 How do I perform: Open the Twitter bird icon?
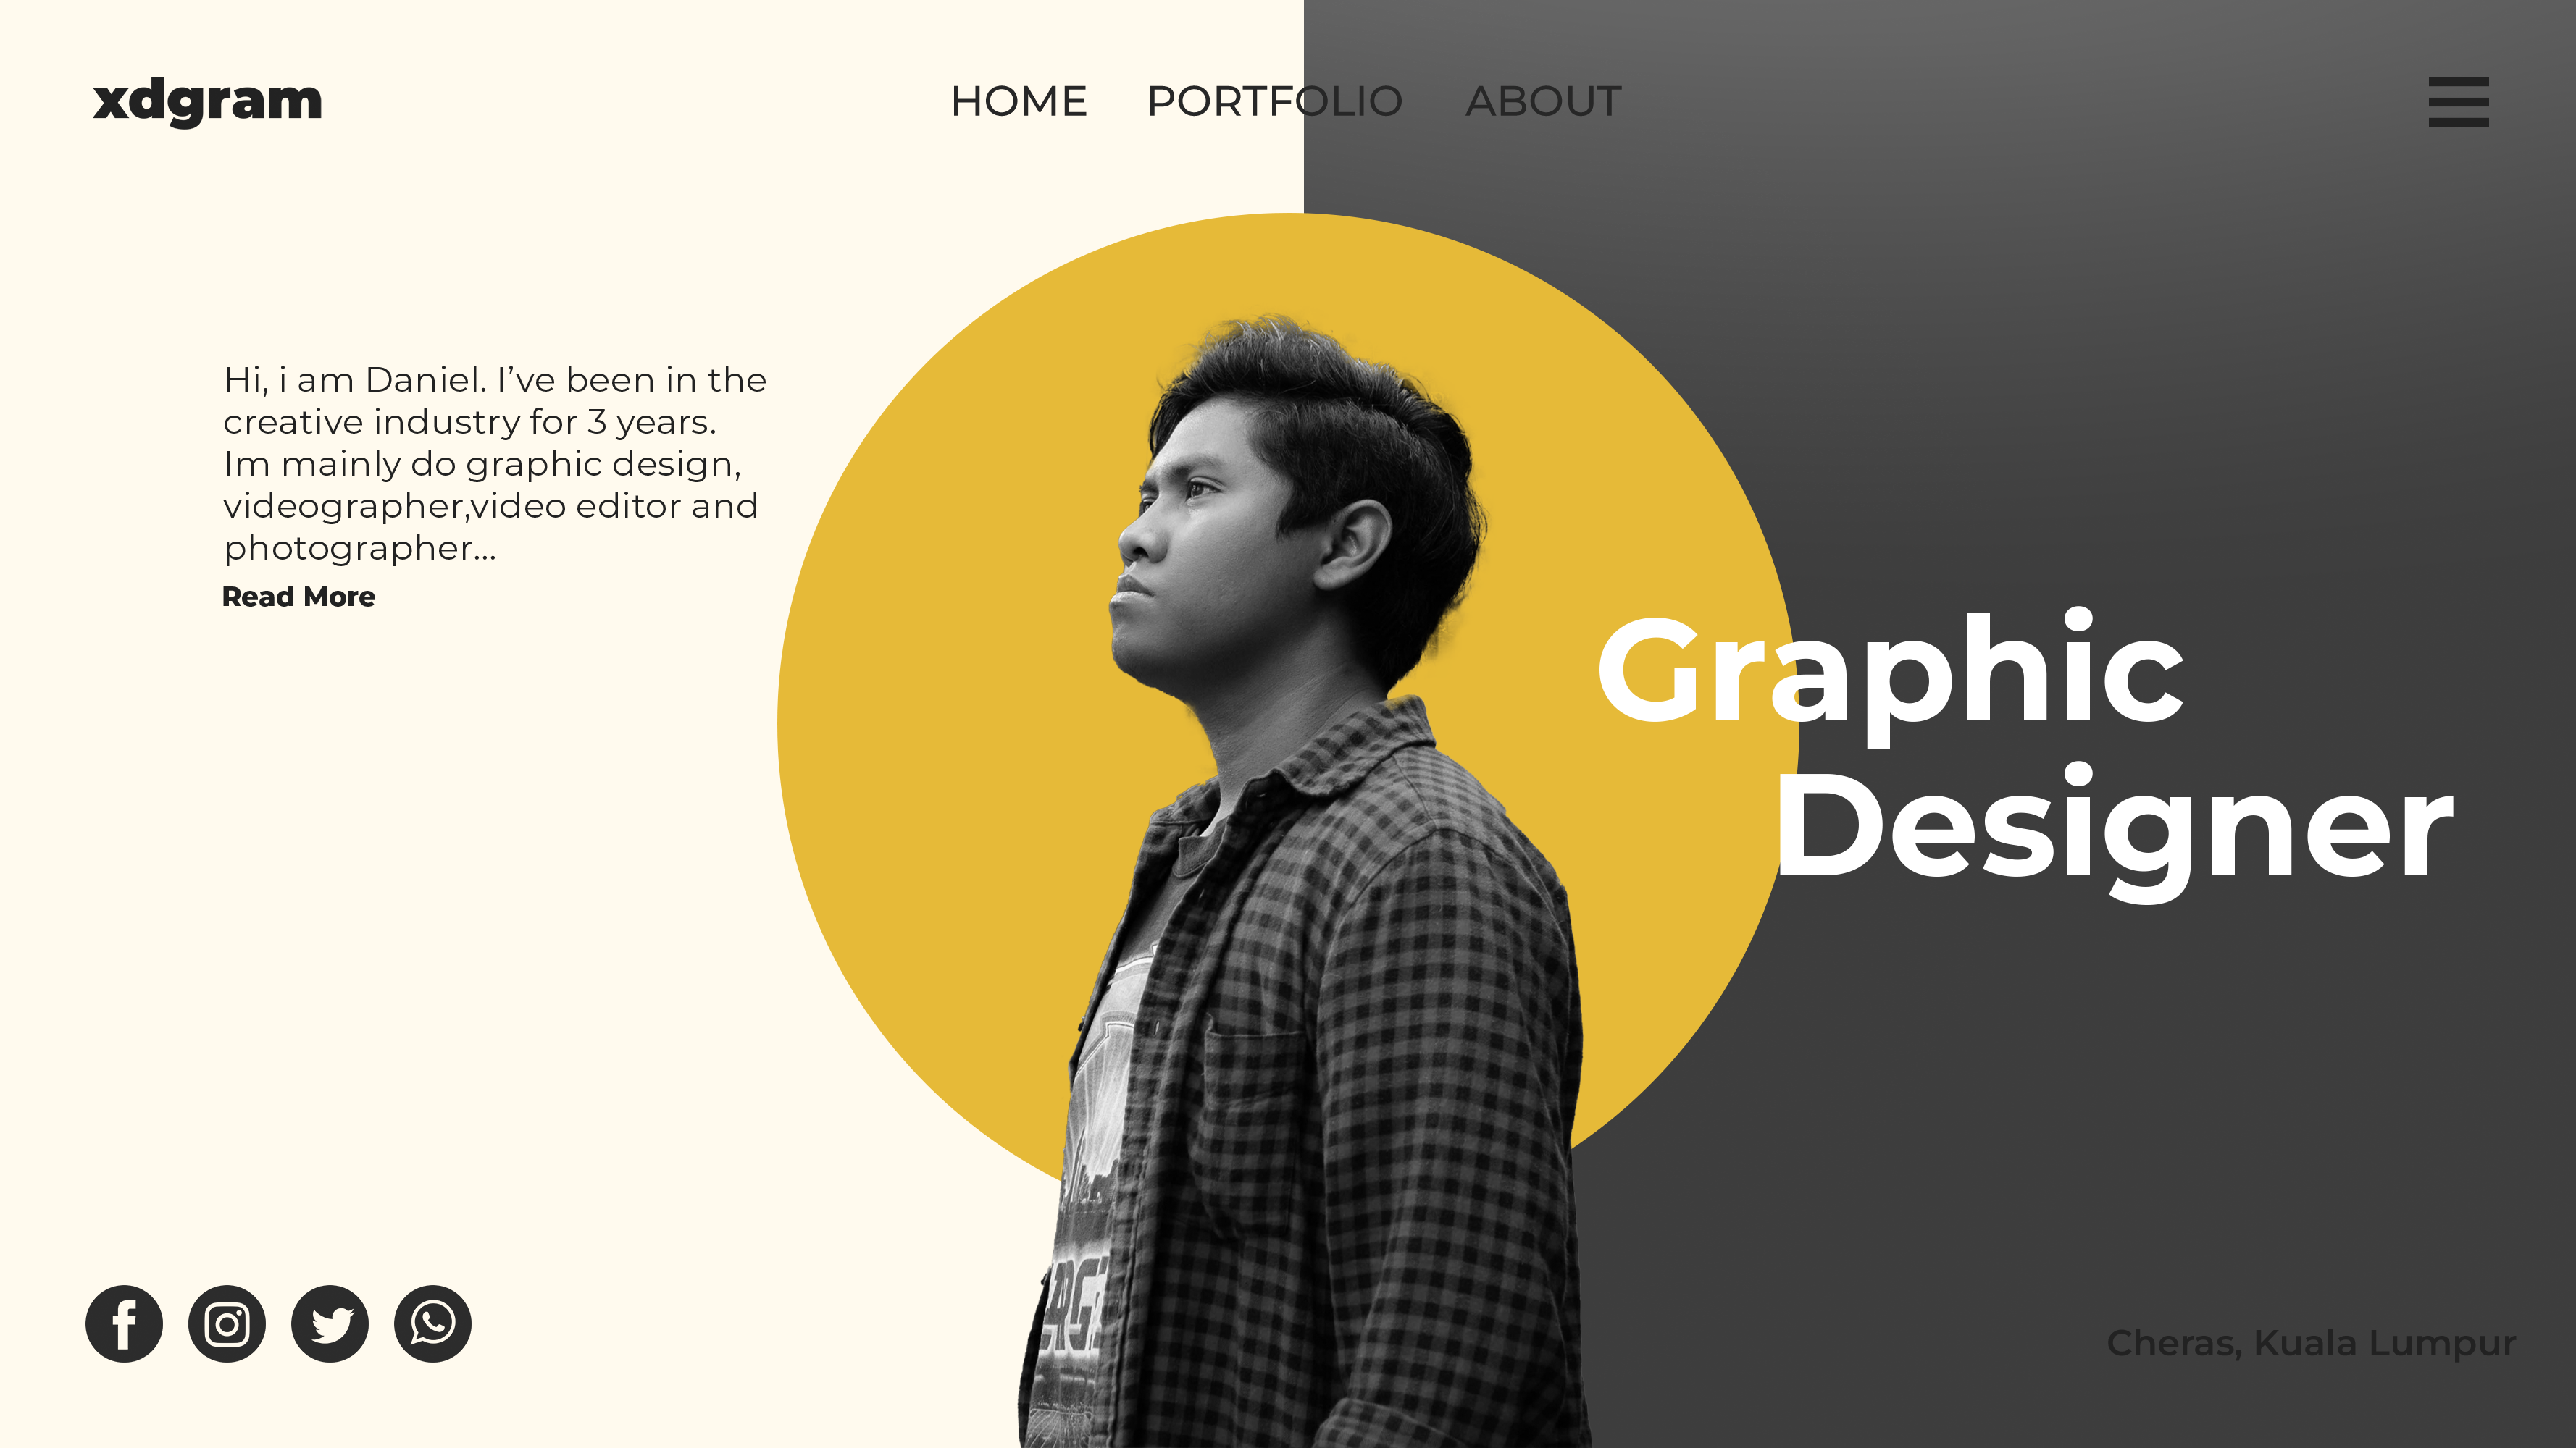pos(330,1323)
